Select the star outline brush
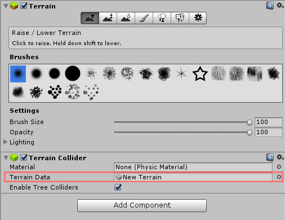Image resolution: width=285 pixels, height=220 pixels. pyautogui.click(x=200, y=74)
